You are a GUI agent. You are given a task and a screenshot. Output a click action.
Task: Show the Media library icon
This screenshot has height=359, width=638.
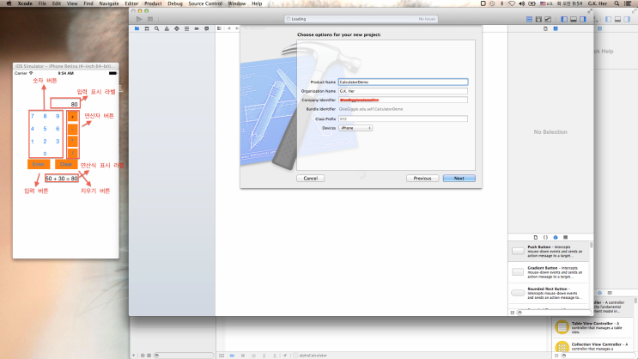[566, 237]
